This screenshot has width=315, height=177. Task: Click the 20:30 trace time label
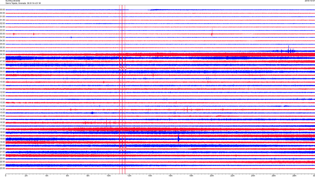click(x=2, y=149)
